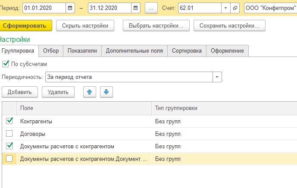Click the Счет input field 62.01

click(x=200, y=8)
